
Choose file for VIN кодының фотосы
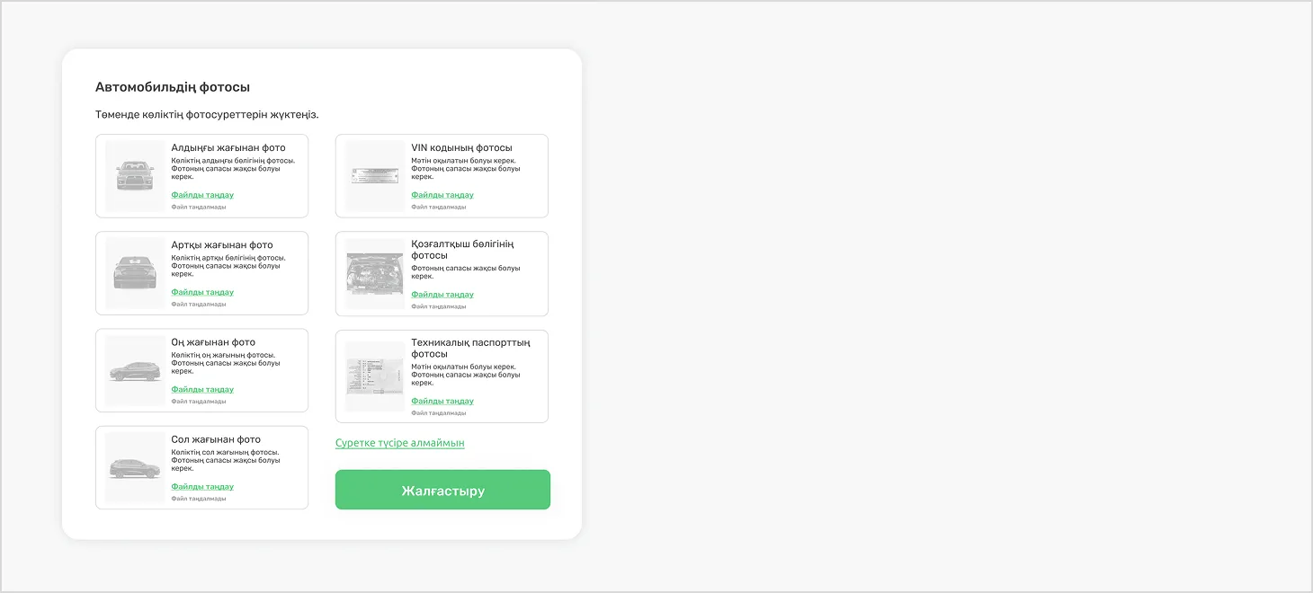coord(442,195)
